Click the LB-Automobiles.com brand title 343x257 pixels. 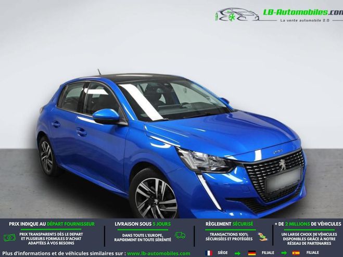[x=303, y=12]
